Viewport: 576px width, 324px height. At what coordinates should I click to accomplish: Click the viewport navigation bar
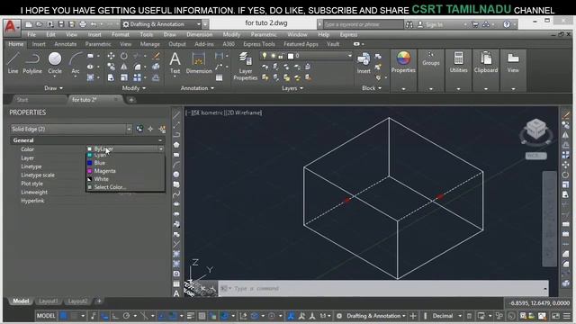550,219
